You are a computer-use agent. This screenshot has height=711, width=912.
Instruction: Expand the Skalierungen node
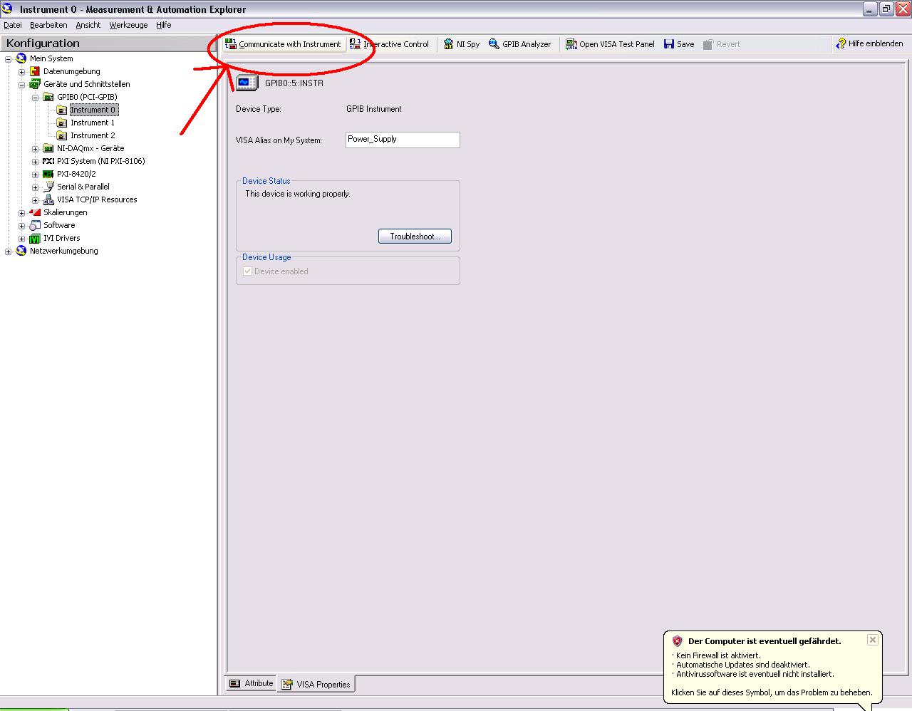(x=22, y=213)
